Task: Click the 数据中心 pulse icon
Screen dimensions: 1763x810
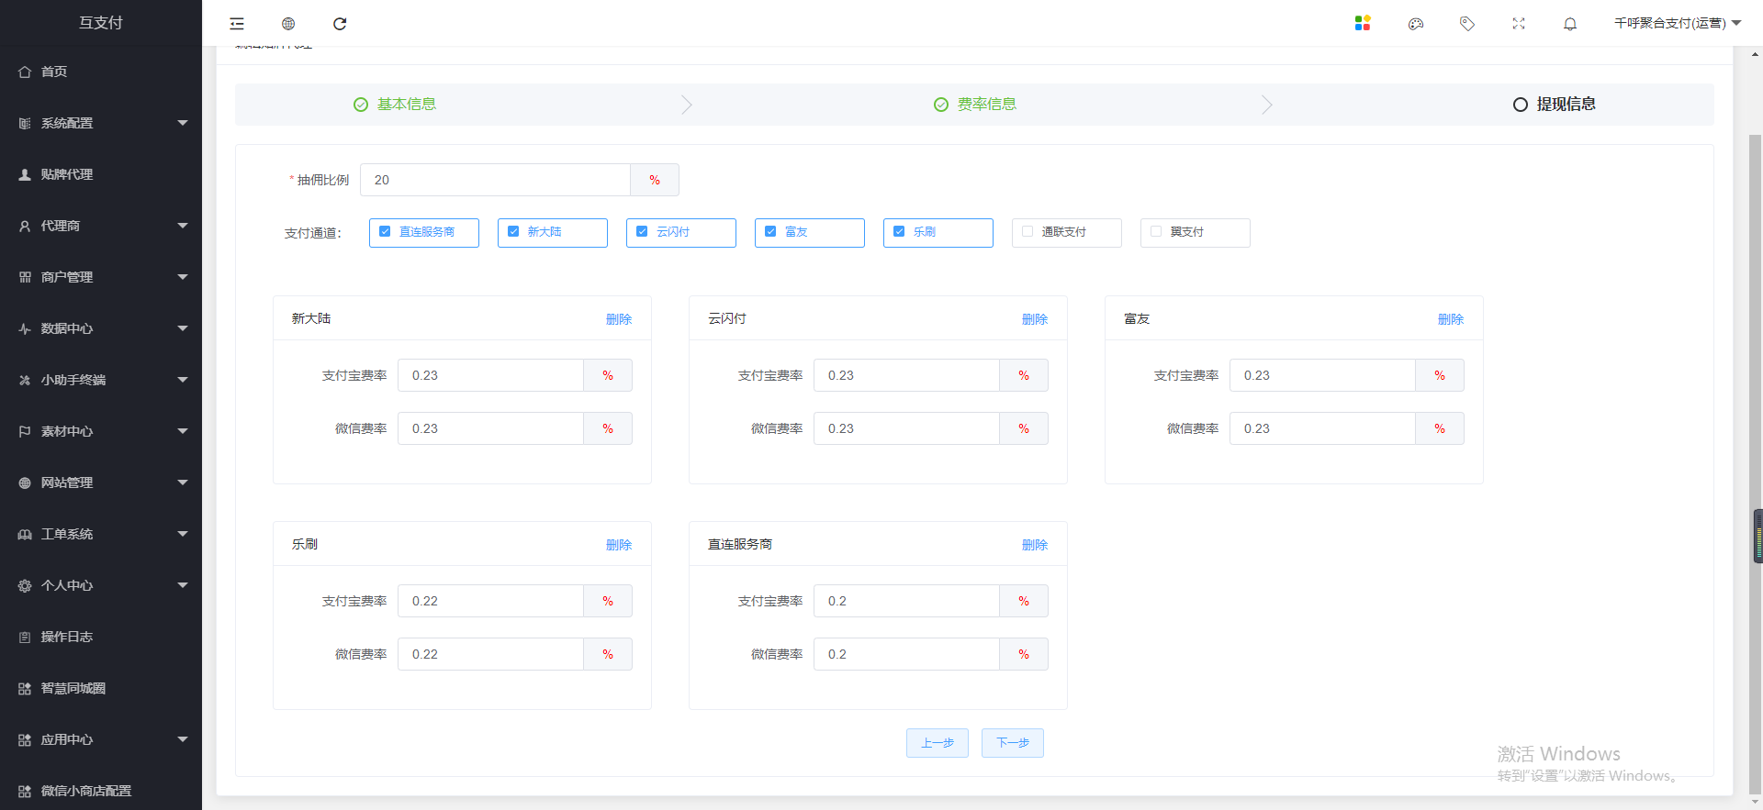Action: coord(25,328)
